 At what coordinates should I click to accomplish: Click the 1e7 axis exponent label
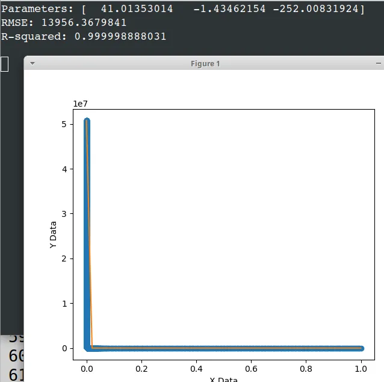[x=80, y=104]
